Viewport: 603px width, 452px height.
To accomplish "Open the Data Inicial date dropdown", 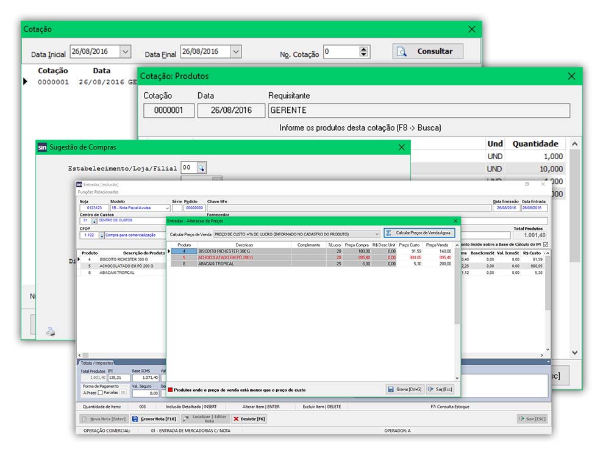I will [x=126, y=52].
